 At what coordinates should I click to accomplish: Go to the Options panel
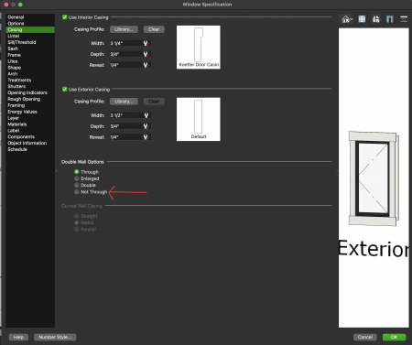(x=30, y=24)
